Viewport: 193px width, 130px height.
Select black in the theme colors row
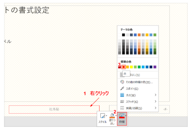click(123, 35)
